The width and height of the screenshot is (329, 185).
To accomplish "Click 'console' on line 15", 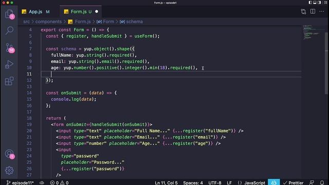I will click(x=60, y=99).
